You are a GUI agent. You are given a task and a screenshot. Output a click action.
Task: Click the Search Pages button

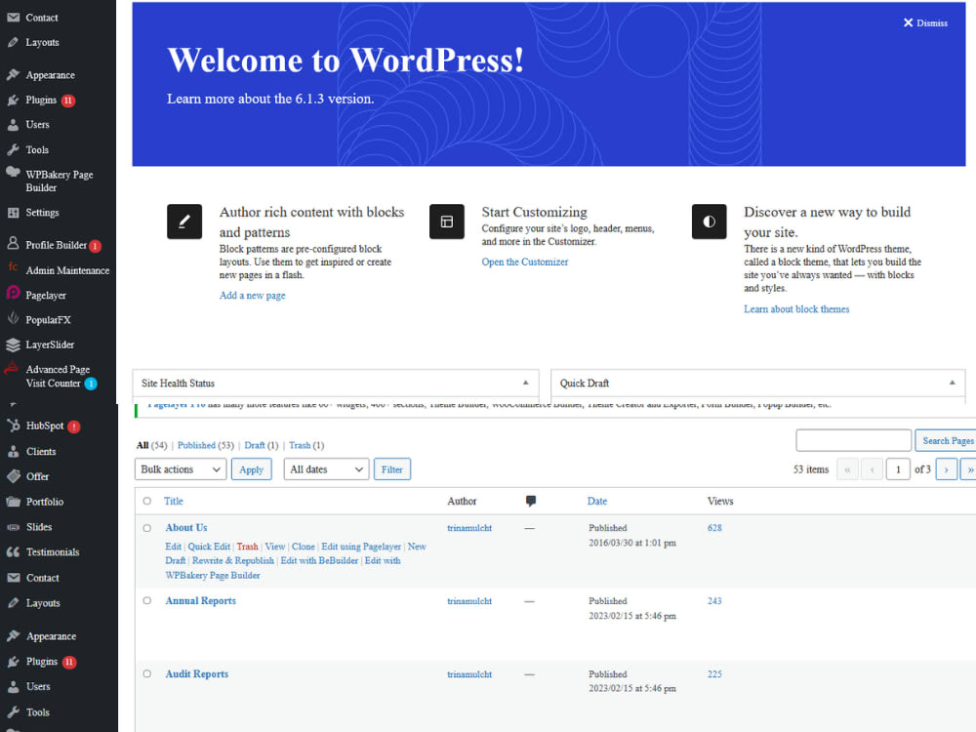click(x=946, y=441)
